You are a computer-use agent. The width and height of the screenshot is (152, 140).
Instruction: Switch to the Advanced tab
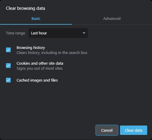coord(112,19)
